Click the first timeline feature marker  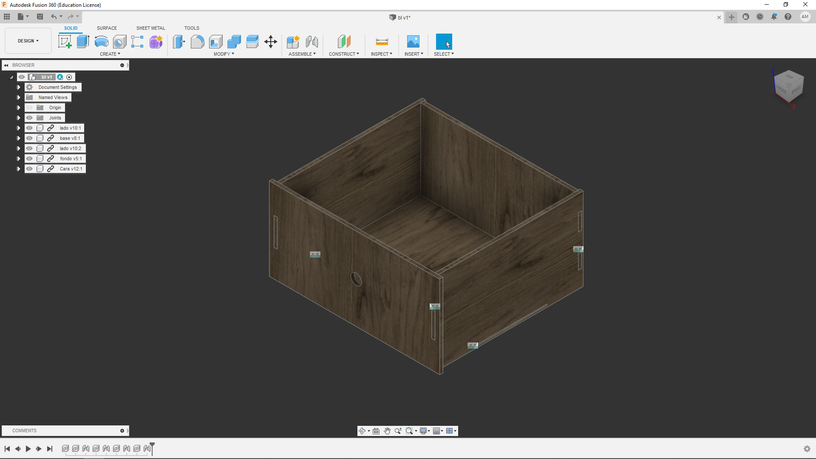65,448
